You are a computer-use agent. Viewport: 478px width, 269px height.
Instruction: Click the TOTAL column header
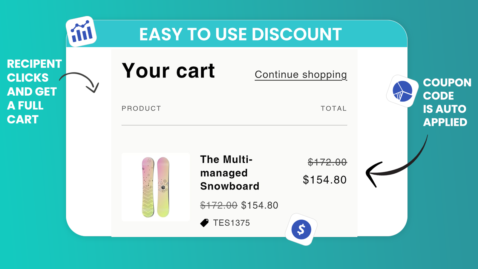pyautogui.click(x=334, y=108)
